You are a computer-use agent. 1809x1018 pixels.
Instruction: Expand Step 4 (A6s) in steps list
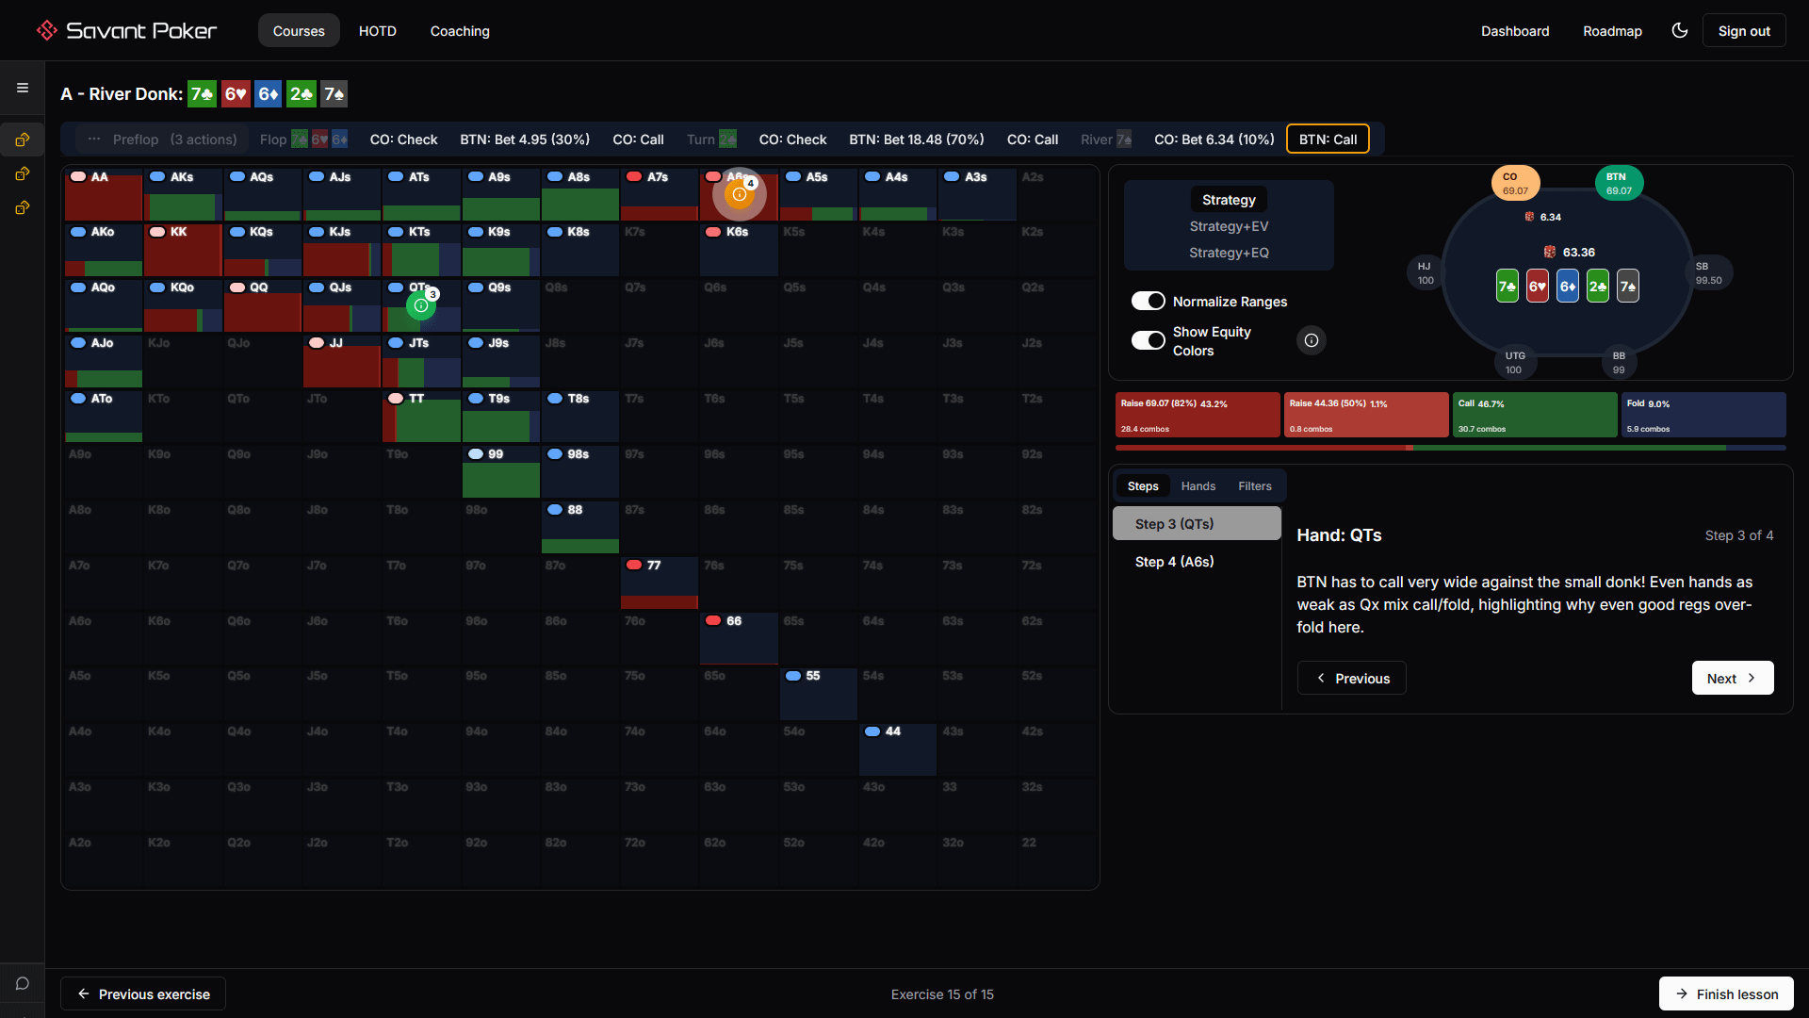coord(1174,562)
